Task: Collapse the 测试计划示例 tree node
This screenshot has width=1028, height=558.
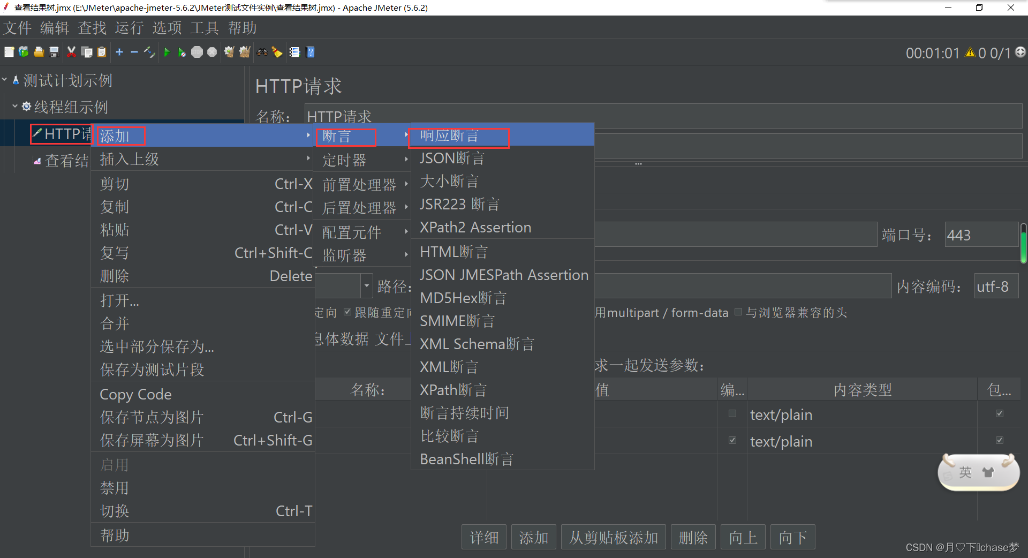Action: (x=4, y=80)
